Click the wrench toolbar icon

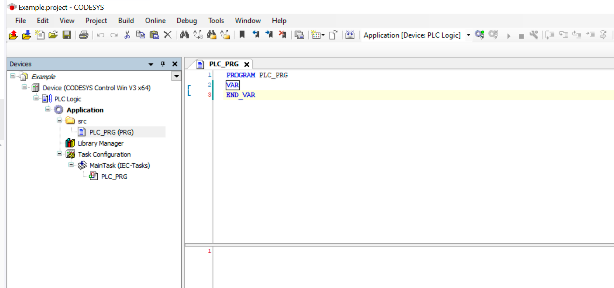point(534,35)
